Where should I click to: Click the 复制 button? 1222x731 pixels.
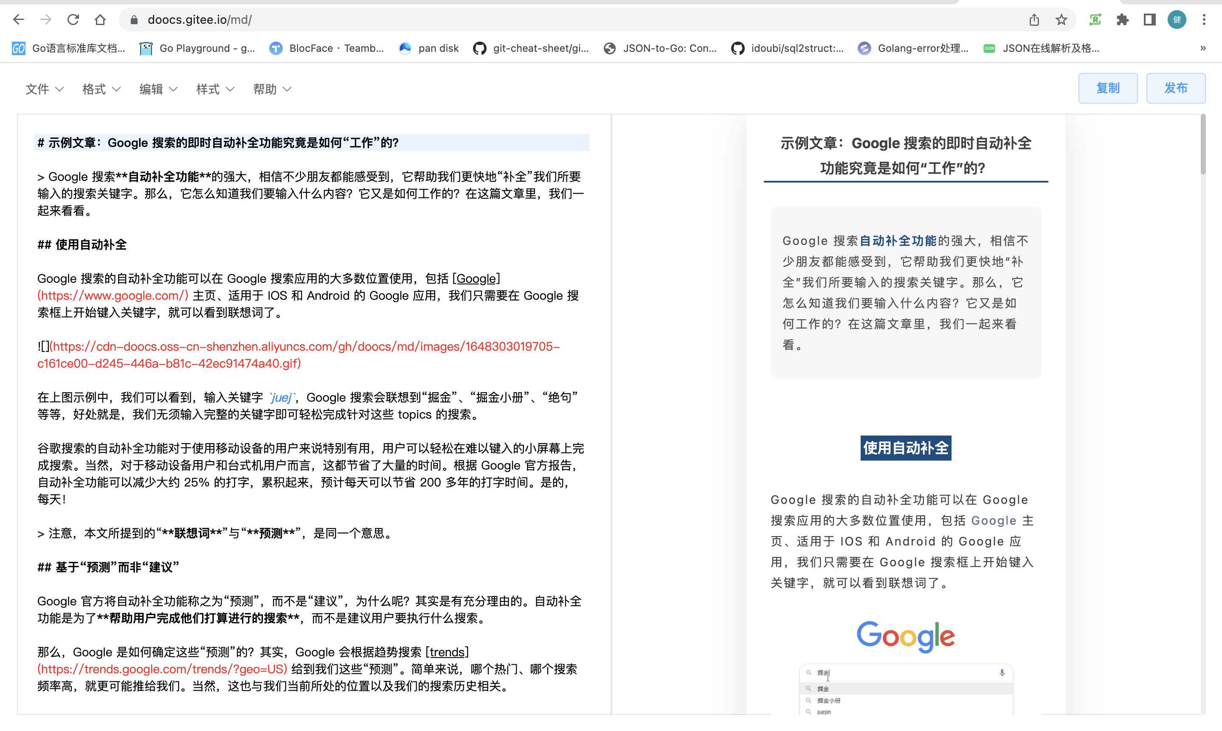(1108, 88)
